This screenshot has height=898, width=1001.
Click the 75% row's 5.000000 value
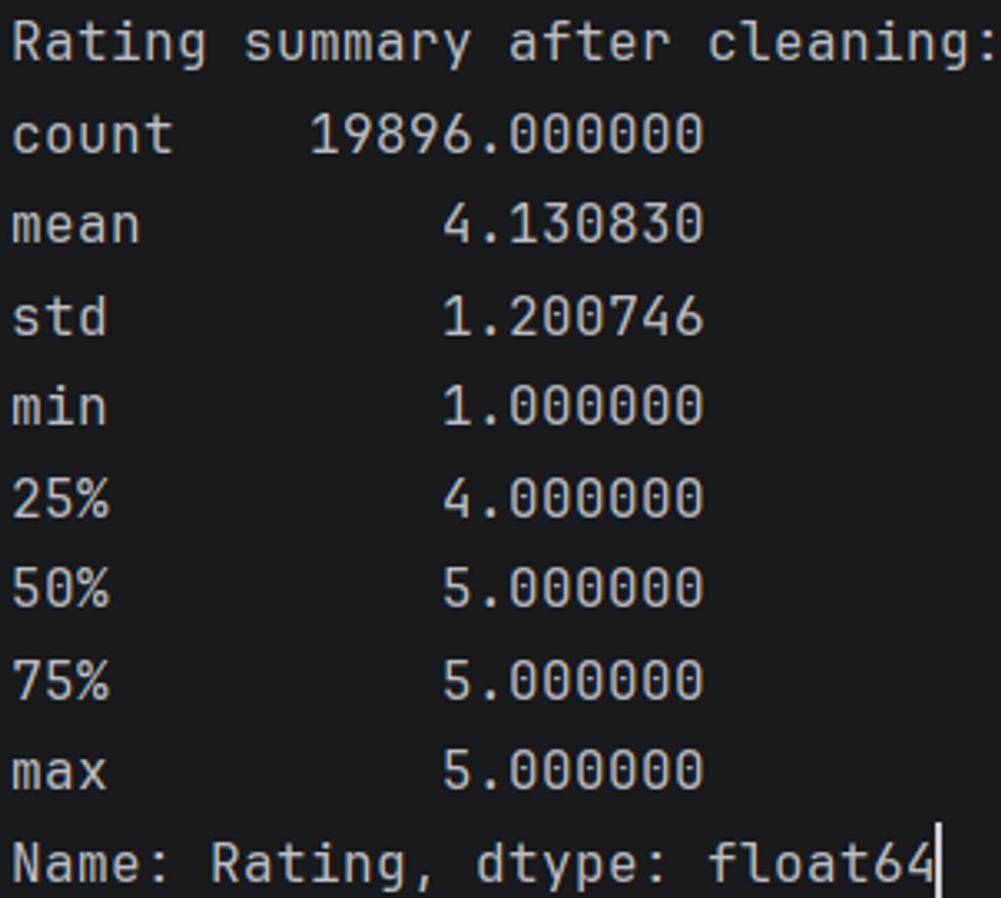(572, 680)
